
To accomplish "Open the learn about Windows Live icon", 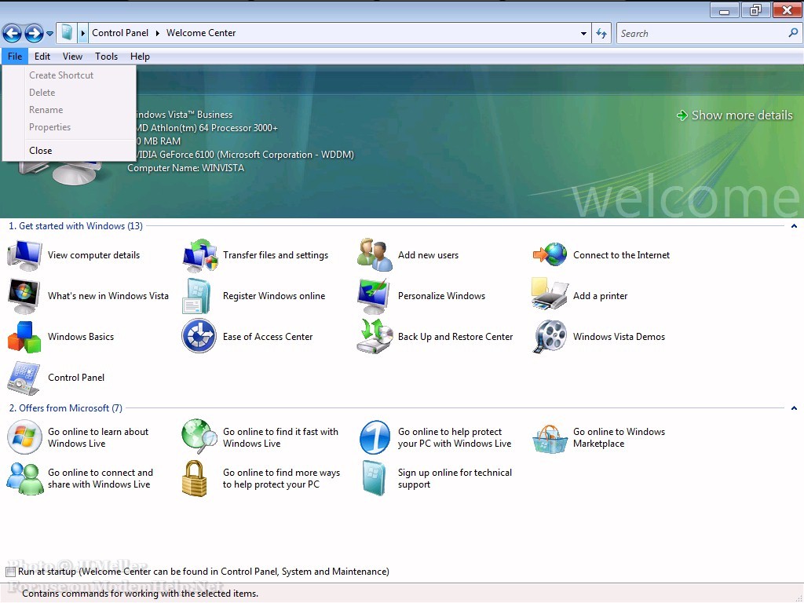I will pos(24,437).
